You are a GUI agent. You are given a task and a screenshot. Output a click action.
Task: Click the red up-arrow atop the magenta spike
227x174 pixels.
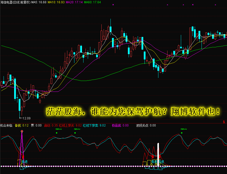22,131
